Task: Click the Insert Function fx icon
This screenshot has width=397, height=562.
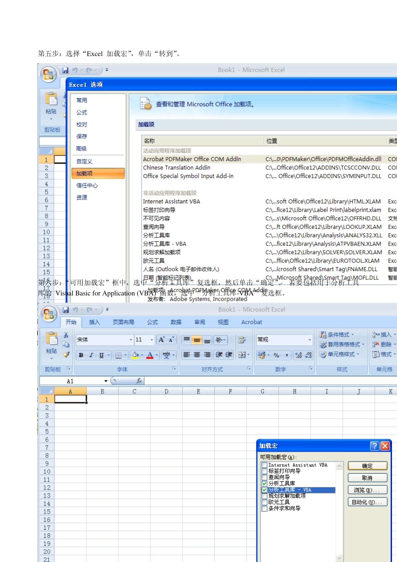Action: [x=139, y=381]
